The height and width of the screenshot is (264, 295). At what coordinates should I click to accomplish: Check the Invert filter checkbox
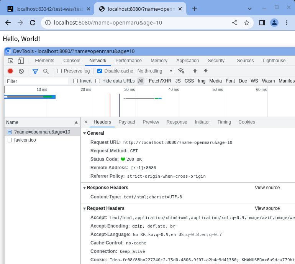coord(75,81)
